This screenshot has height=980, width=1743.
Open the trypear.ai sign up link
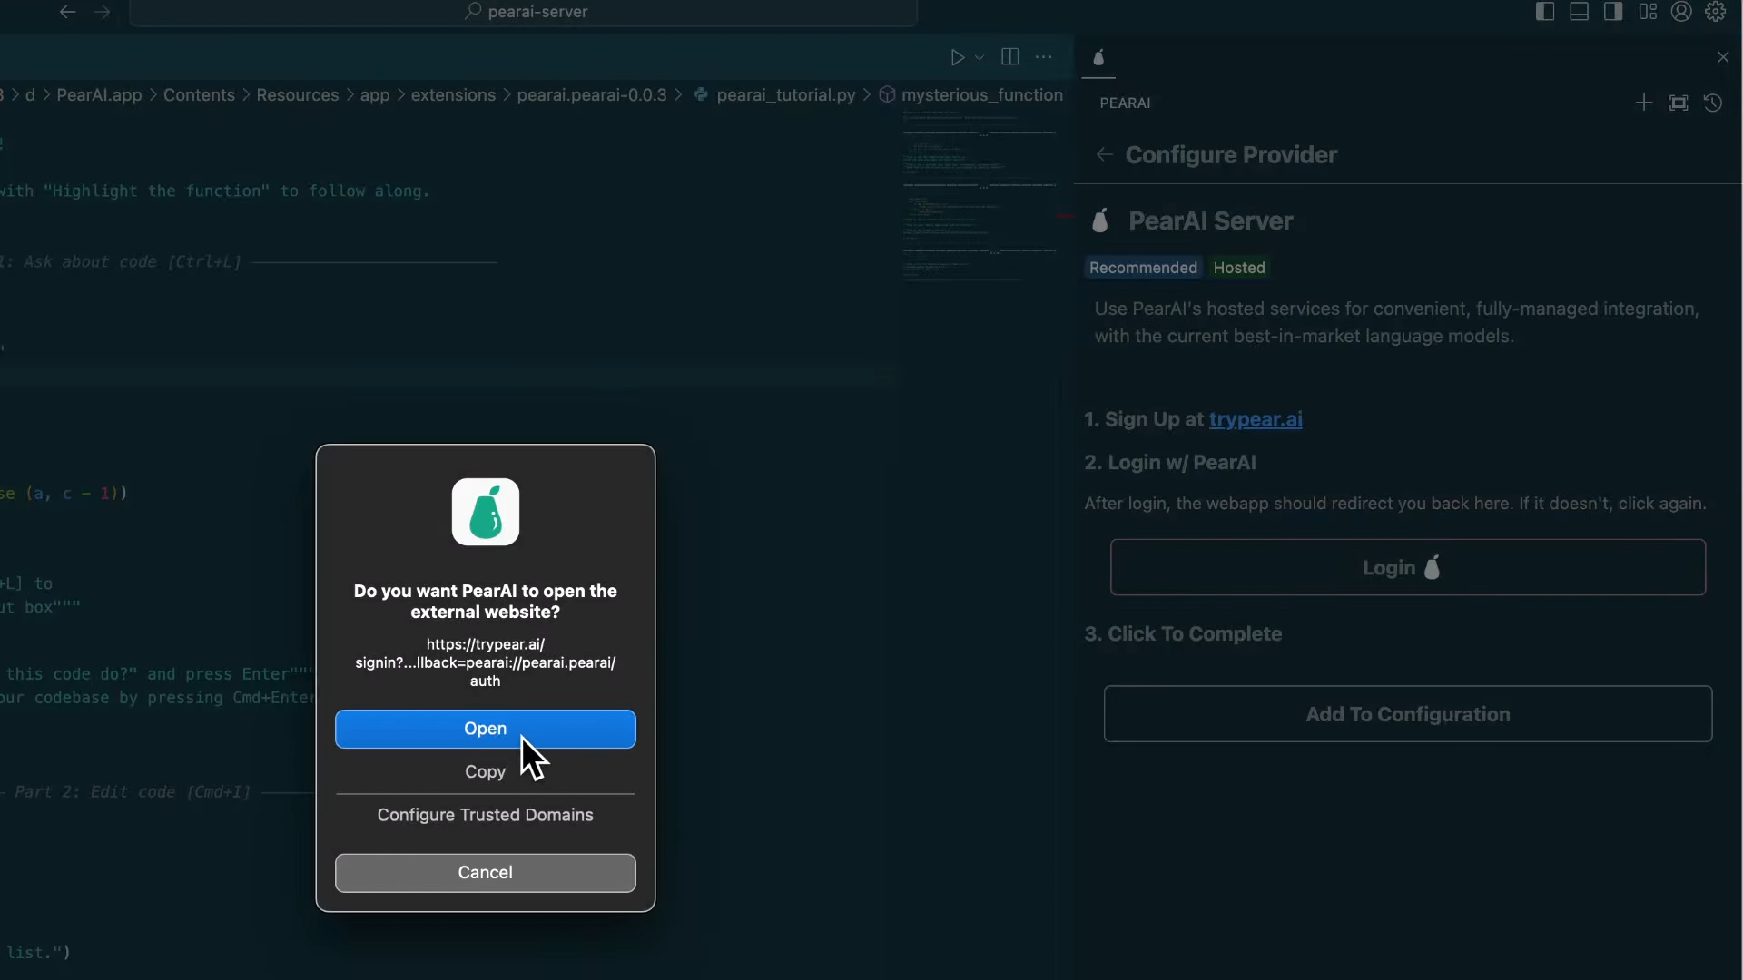coord(1256,419)
